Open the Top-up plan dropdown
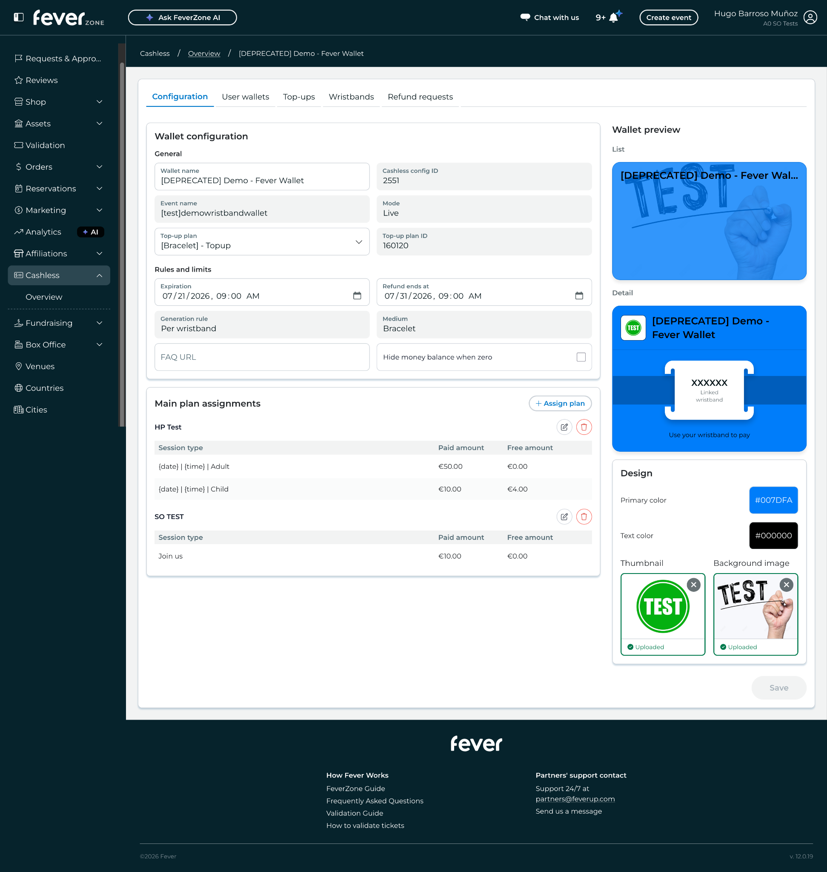827x872 pixels. click(x=262, y=241)
